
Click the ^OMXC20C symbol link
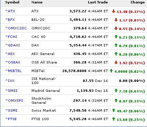click(x=16, y=28)
